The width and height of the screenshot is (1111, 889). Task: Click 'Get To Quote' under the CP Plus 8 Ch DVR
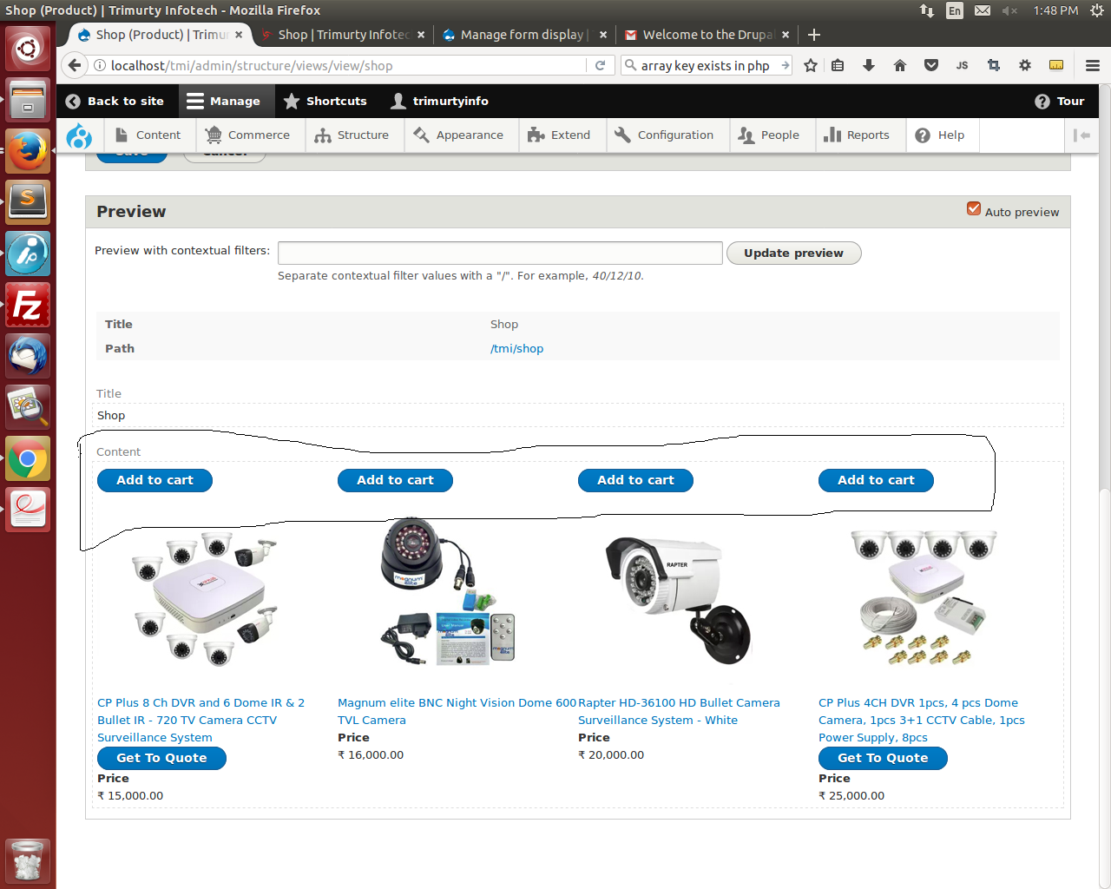161,758
